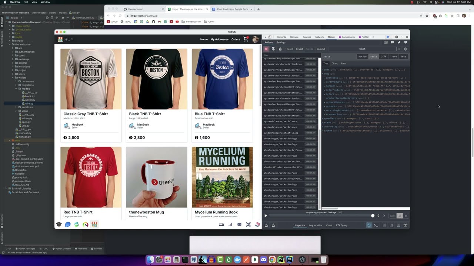Go to the previous action with left arrow
This screenshot has width=474, height=266.
(378, 216)
